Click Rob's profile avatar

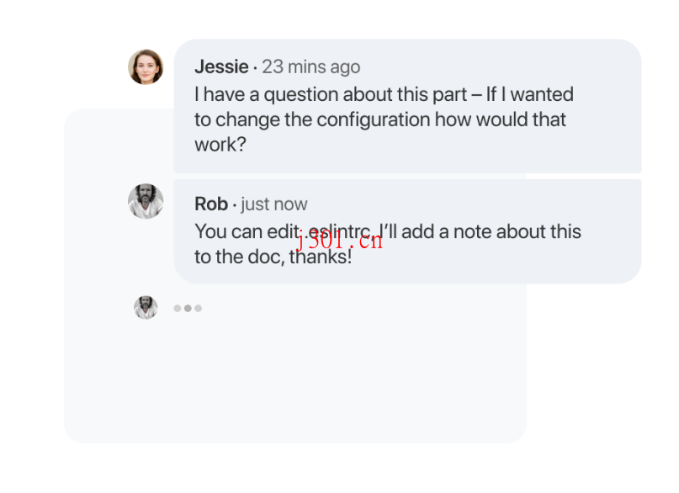pos(146,202)
